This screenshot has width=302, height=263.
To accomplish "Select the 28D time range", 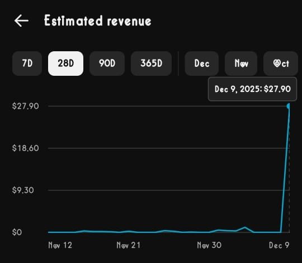I will tap(65, 64).
